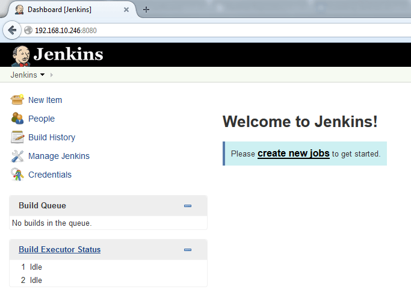Collapse the Build Queue panel
This screenshot has width=411, height=295.
click(x=188, y=206)
